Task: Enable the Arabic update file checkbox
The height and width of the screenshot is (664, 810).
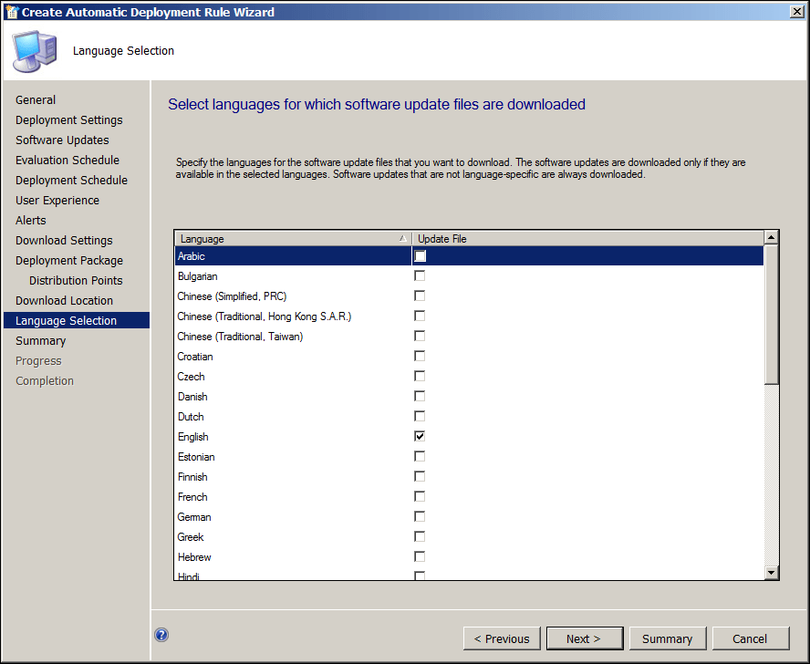Action: click(420, 256)
